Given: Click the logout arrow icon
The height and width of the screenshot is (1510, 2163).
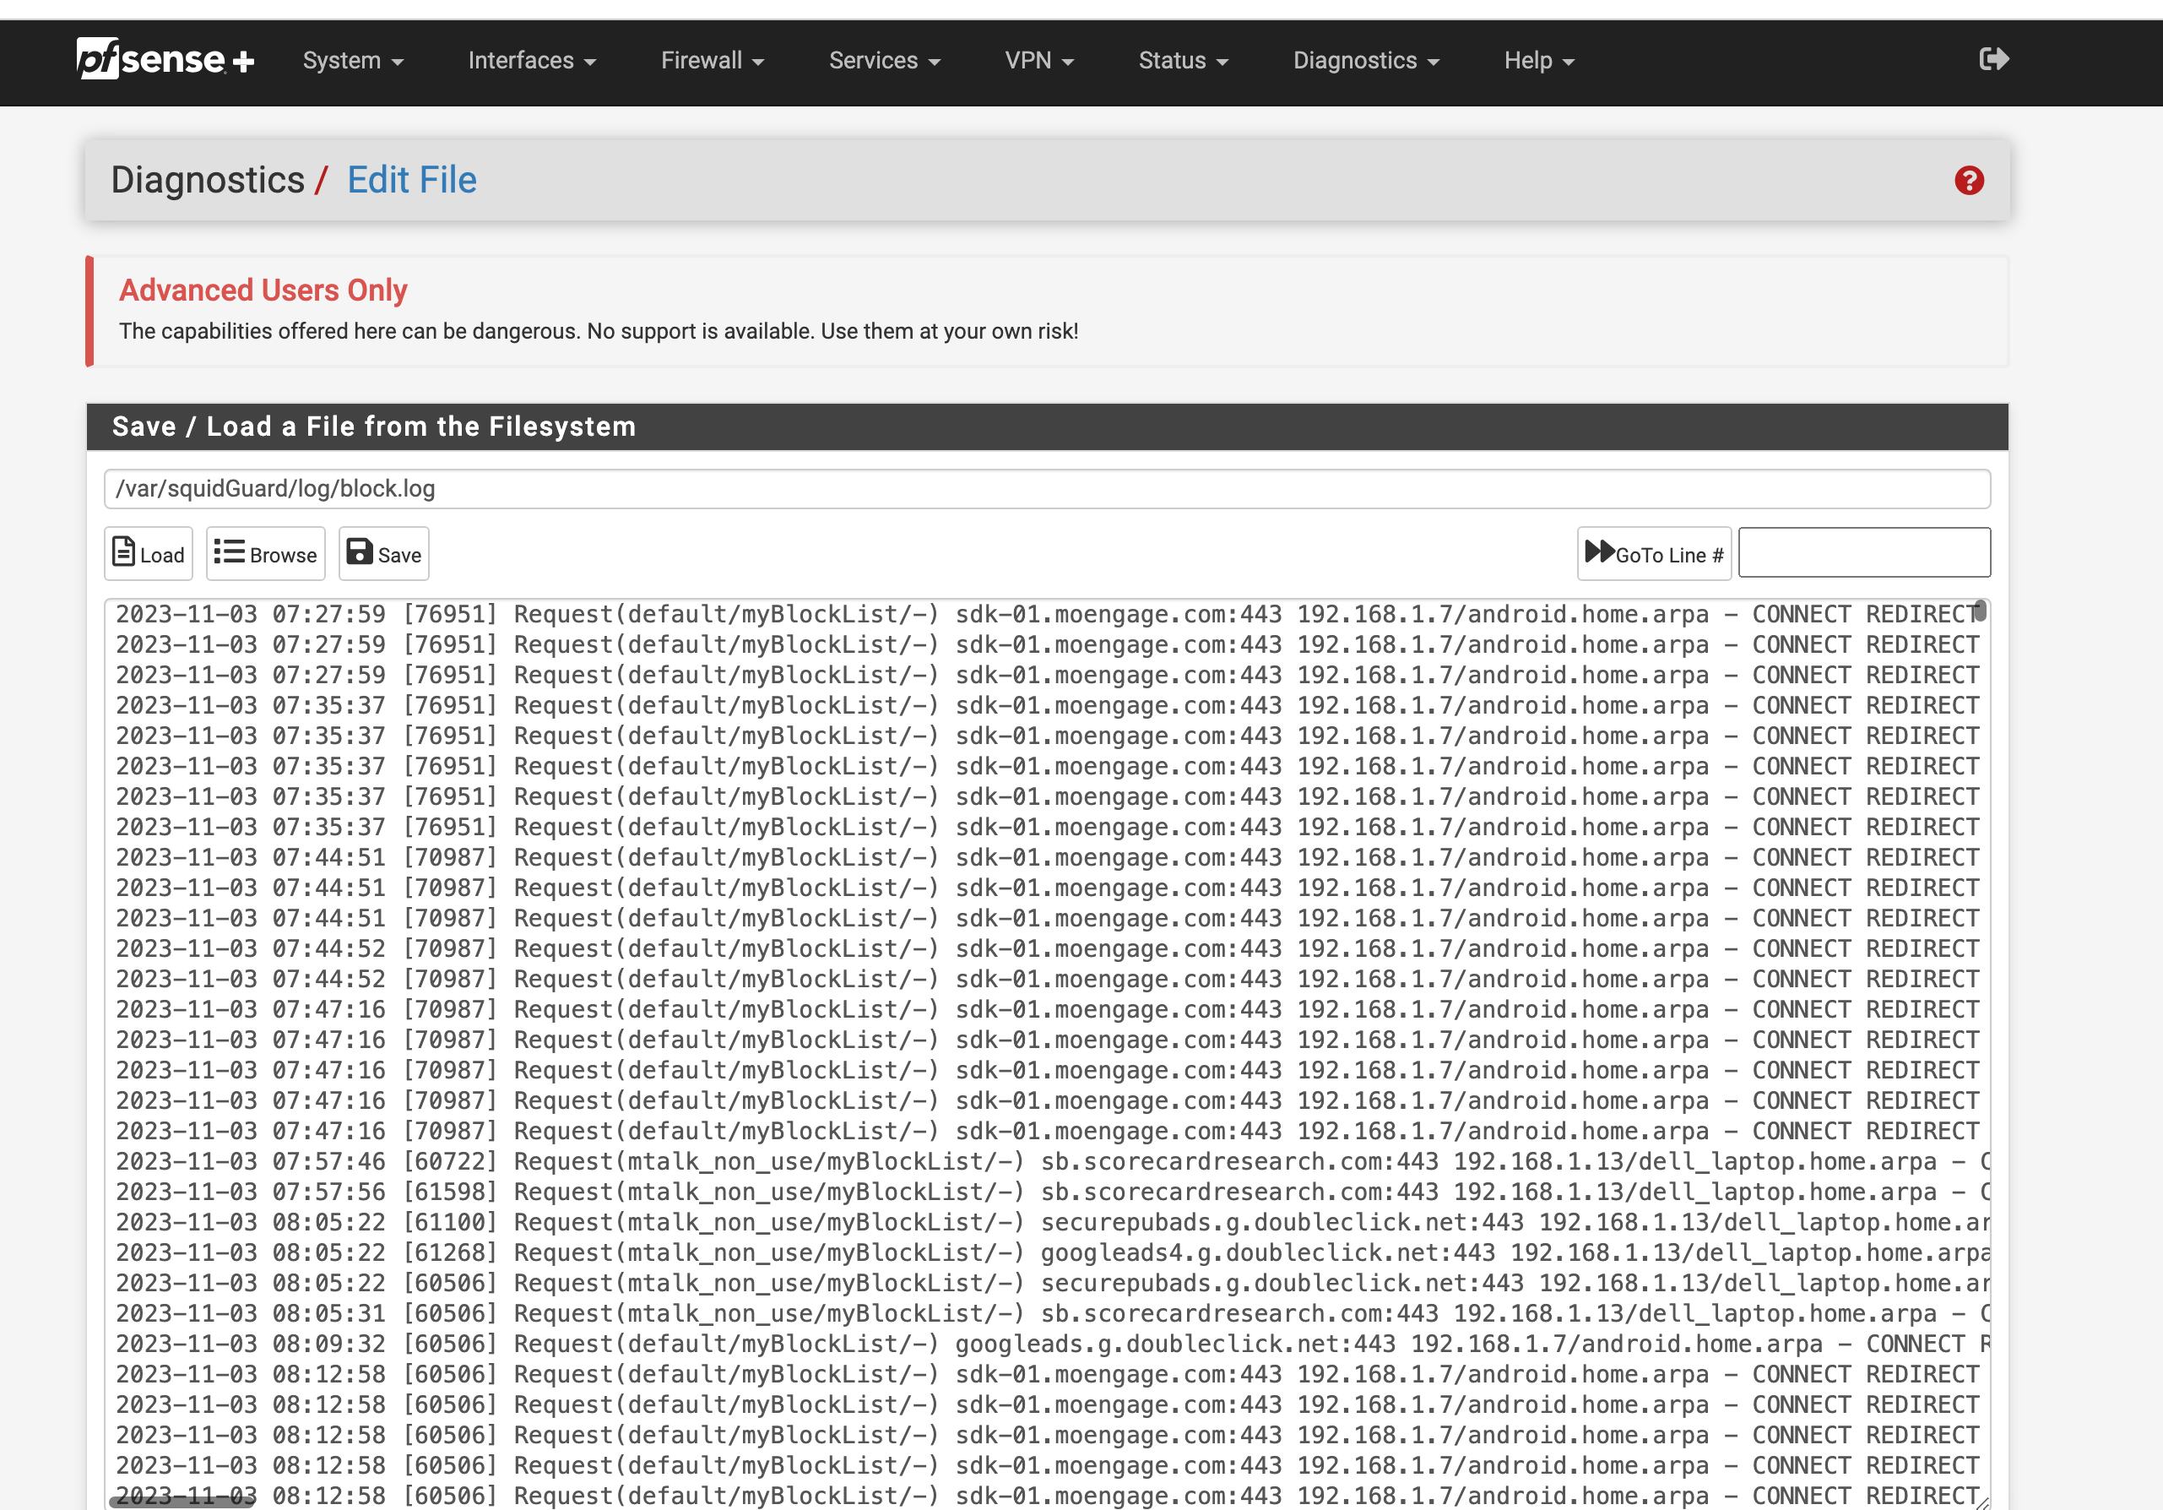Looking at the screenshot, I should (1993, 59).
